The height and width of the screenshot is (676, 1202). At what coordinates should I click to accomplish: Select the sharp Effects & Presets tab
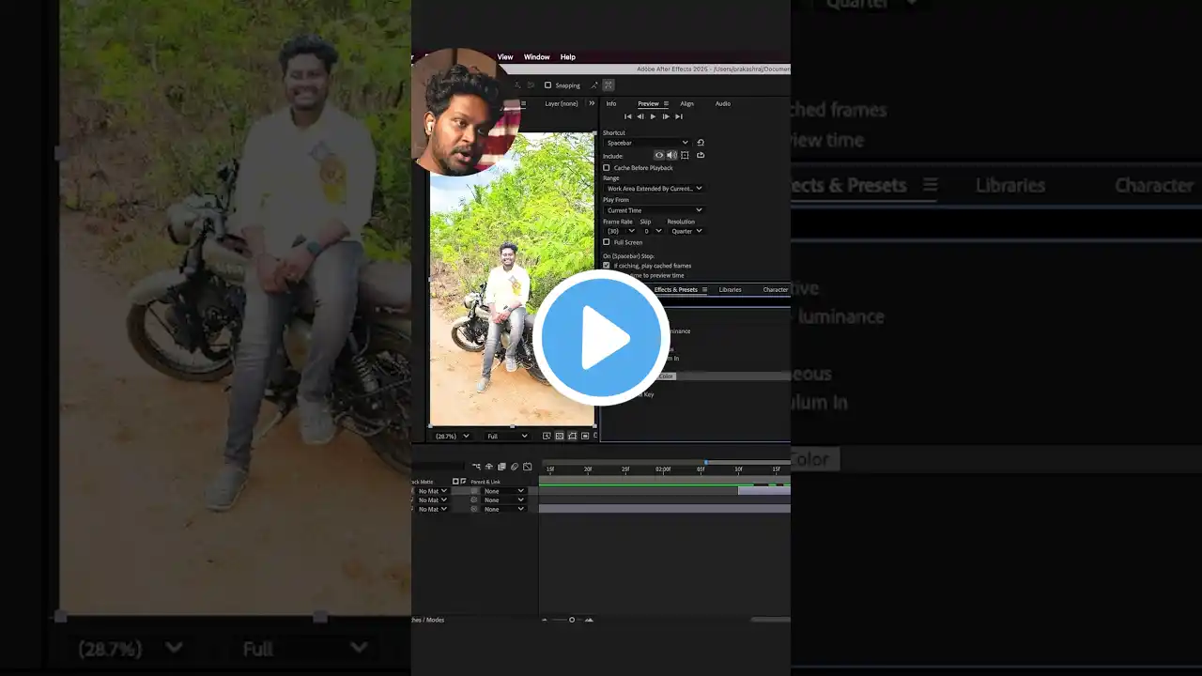pyautogui.click(x=676, y=290)
